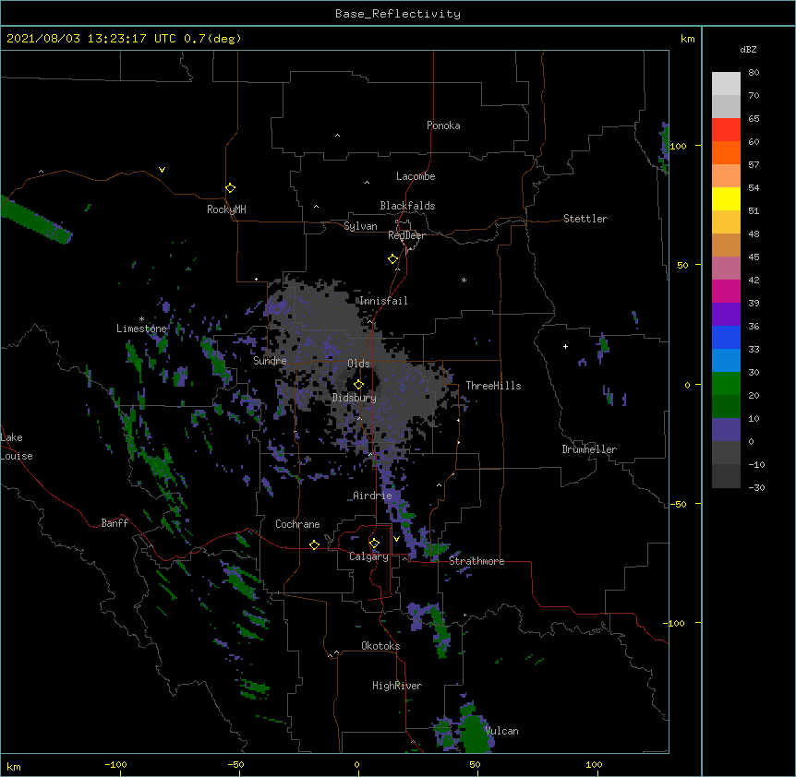Pick the mauve pink 42-45 dBZ legend swatch
This screenshot has height=777, width=796.
point(726,269)
